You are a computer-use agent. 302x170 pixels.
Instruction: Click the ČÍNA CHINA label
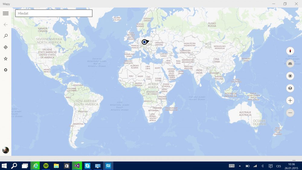[216, 60]
